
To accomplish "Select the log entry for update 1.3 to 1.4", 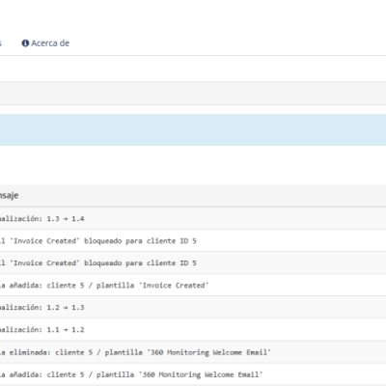I will 193,218.
